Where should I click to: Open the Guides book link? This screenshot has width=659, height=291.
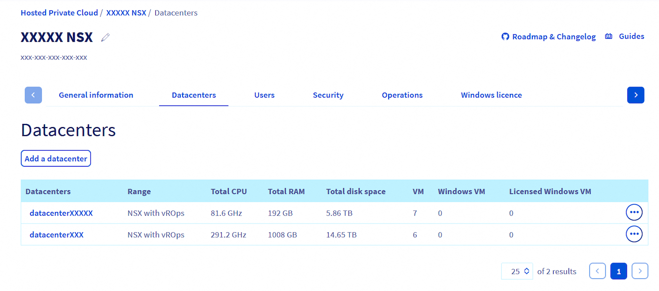coord(625,36)
